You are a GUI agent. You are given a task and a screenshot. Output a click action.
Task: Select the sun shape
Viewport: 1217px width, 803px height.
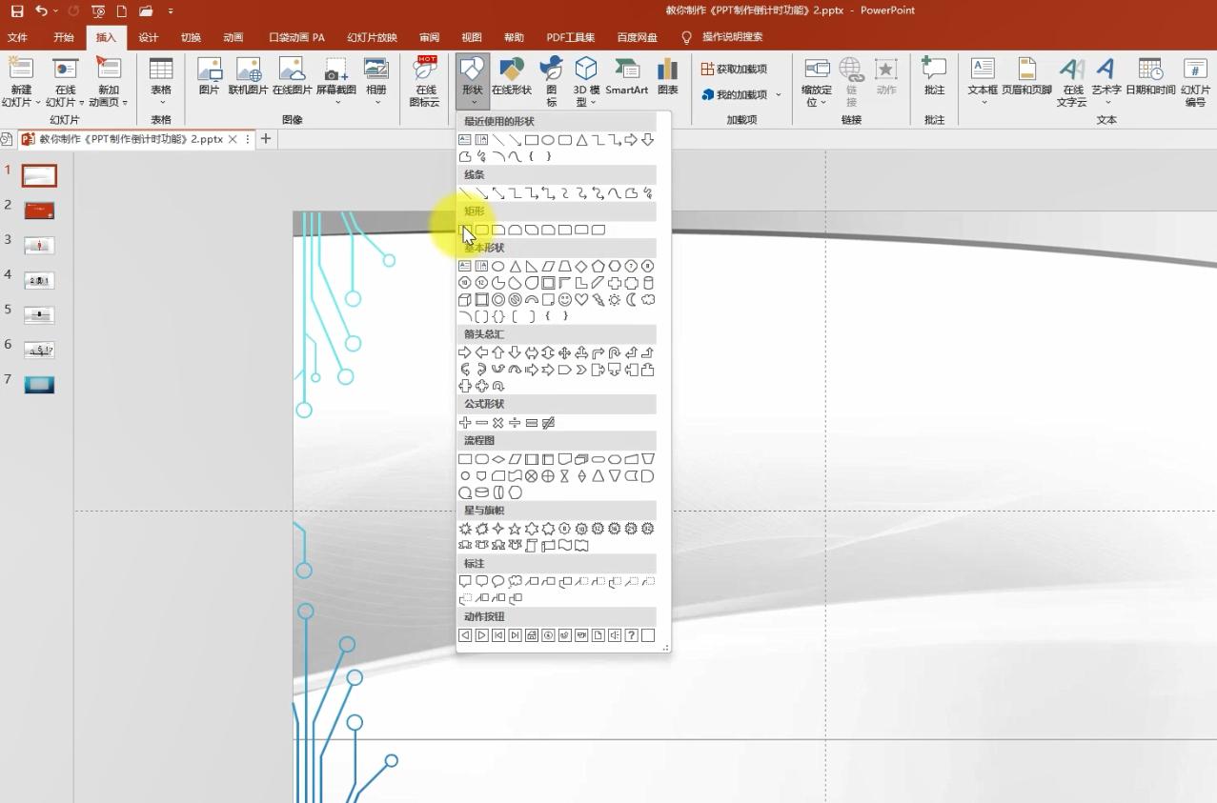615,299
